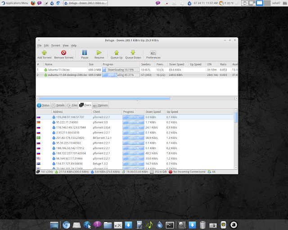Viewport: 288px width, 230px height.
Task: Click the No Incoming Connections warning icon
Action: [171, 172]
